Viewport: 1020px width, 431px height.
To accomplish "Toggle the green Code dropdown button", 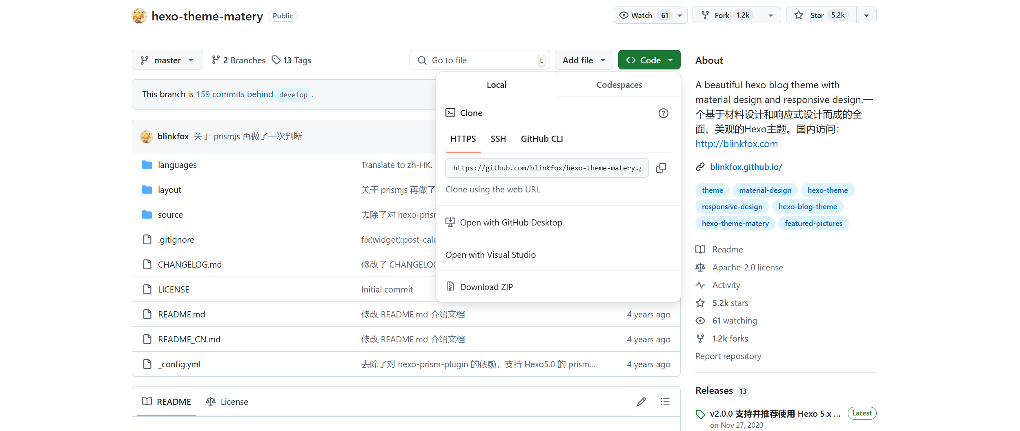I will tap(649, 60).
